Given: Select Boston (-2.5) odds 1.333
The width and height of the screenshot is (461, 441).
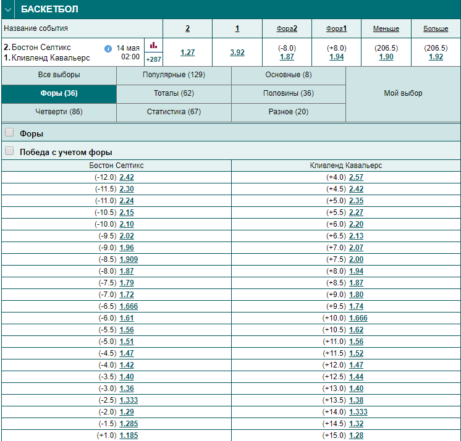Looking at the screenshot, I should (129, 400).
